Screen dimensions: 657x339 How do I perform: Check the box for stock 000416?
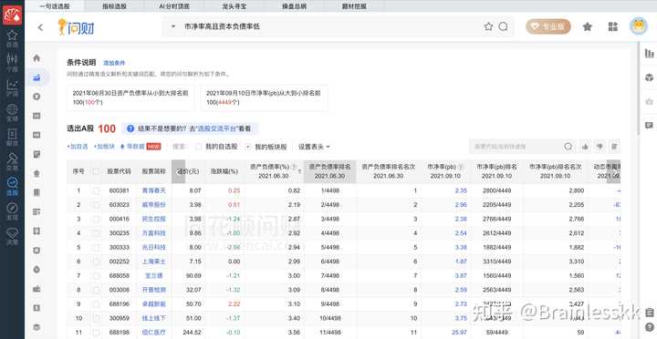97,219
